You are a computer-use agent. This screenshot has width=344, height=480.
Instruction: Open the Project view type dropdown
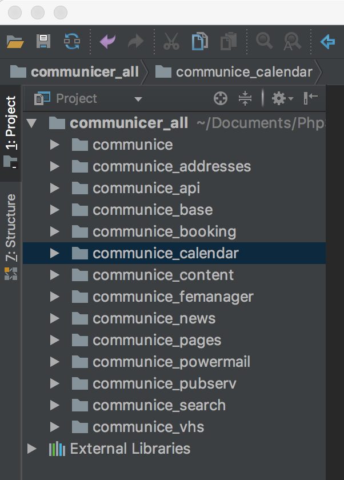138,99
